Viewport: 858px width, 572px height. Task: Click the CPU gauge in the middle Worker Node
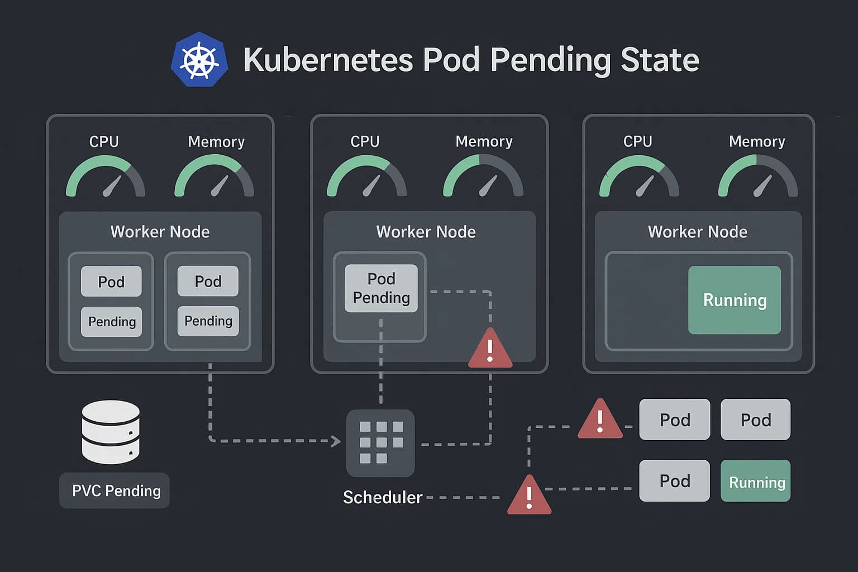tap(366, 176)
